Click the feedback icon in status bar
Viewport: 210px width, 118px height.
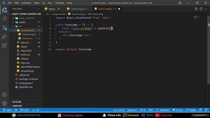200,110
